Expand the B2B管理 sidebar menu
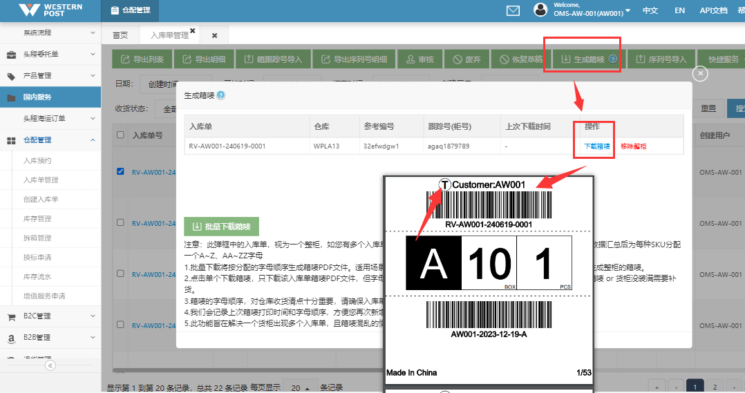 click(50, 338)
